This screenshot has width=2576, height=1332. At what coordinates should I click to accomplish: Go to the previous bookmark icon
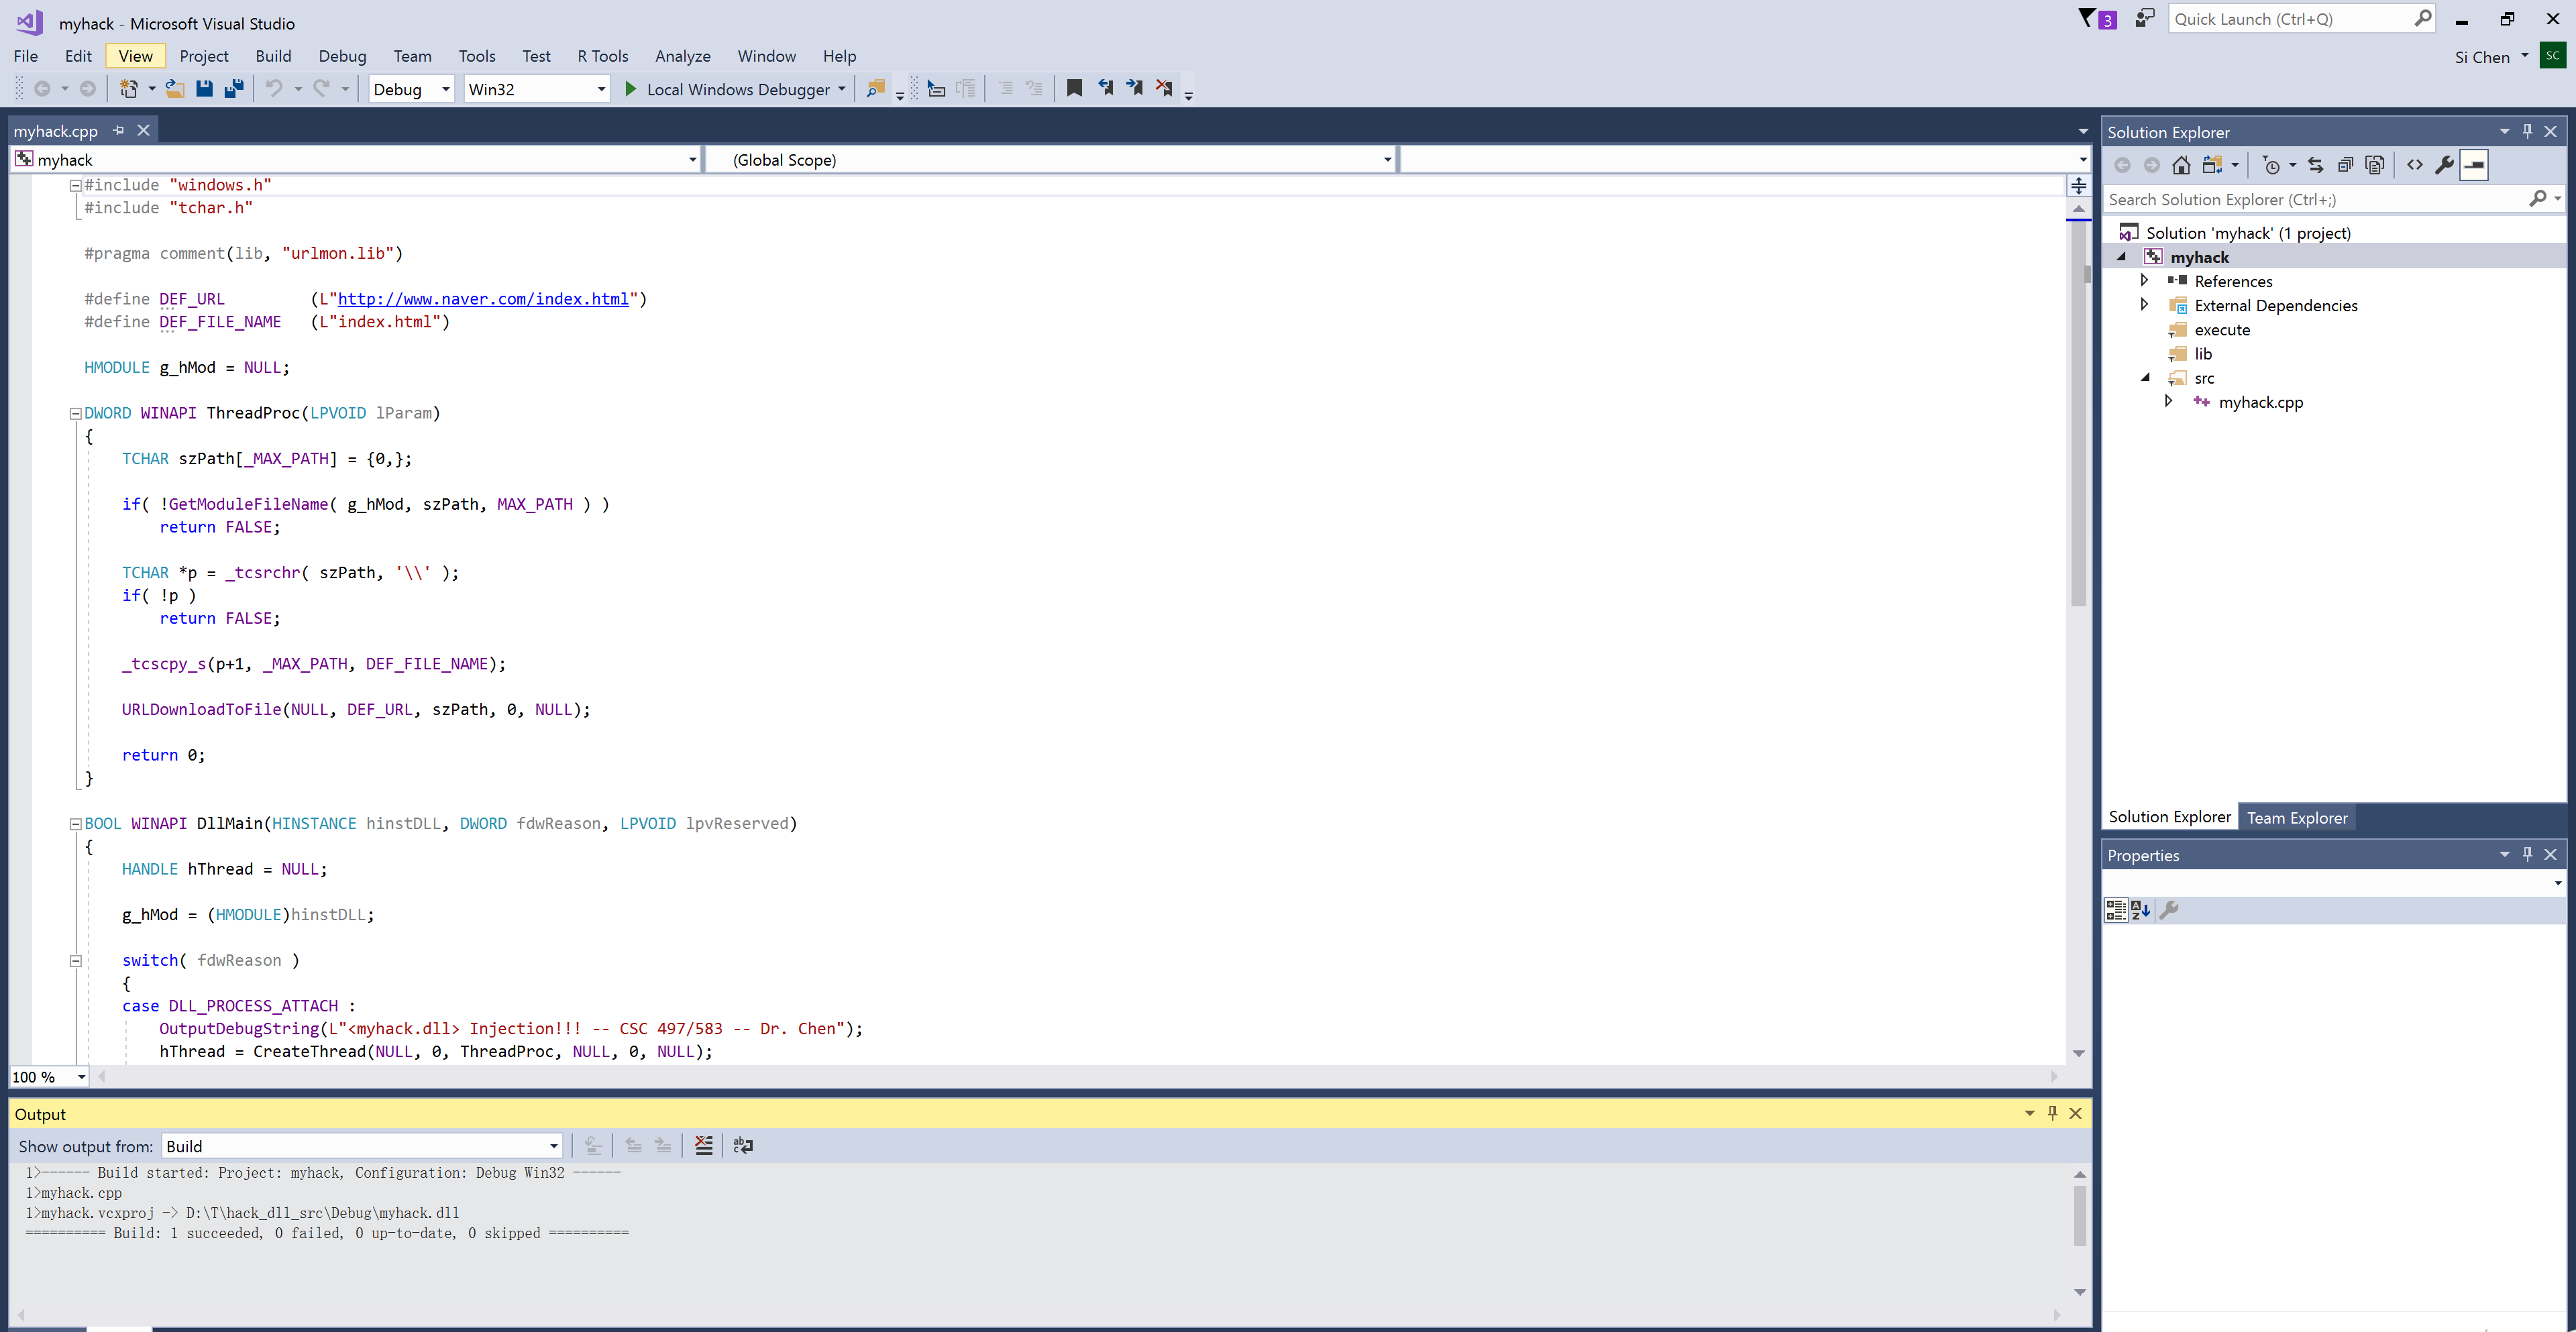[x=1105, y=88]
